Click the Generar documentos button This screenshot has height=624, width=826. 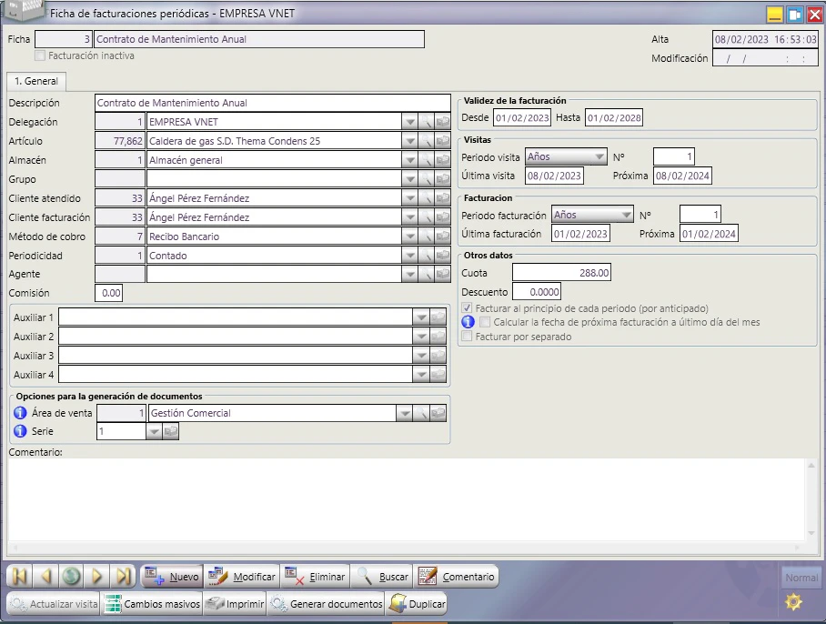pyautogui.click(x=326, y=604)
